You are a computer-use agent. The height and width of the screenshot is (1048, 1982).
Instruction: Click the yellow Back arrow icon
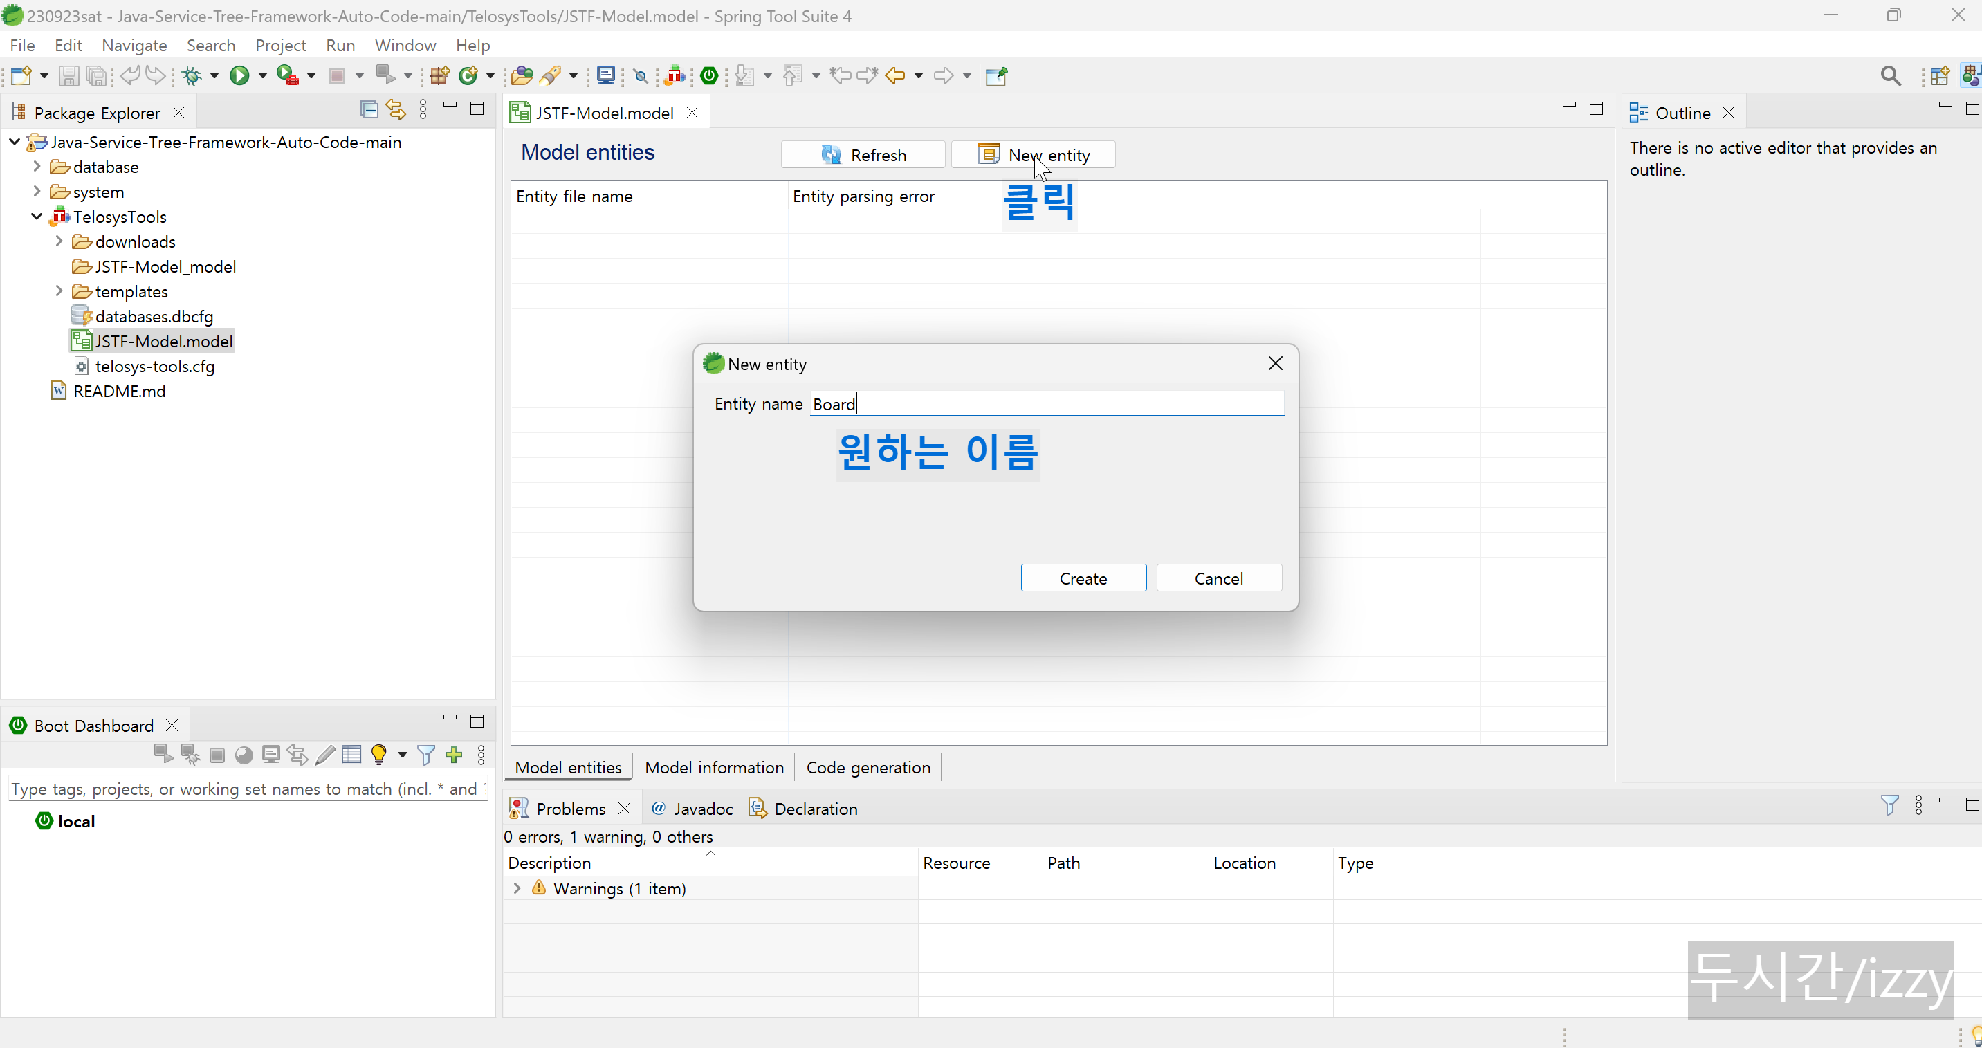pyautogui.click(x=894, y=75)
